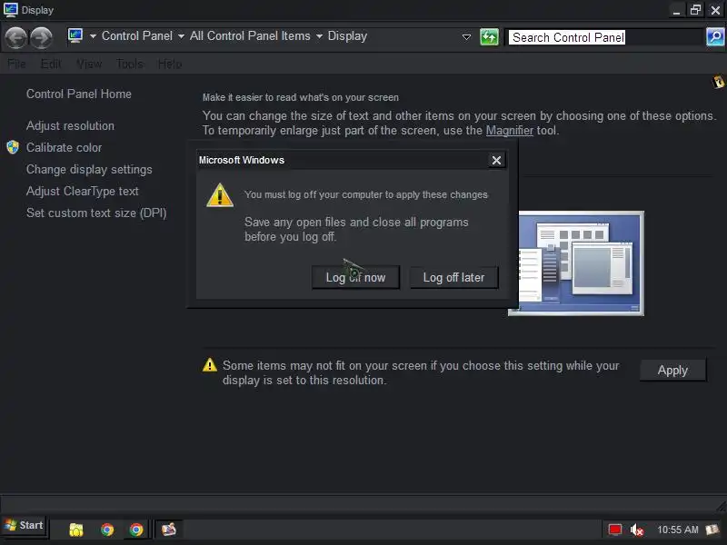Open Change display settings link
Image resolution: width=727 pixels, height=545 pixels.
(x=89, y=169)
